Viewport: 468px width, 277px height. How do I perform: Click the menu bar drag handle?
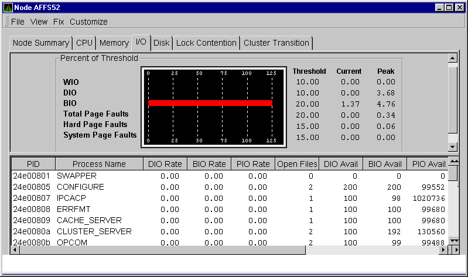coord(6,22)
